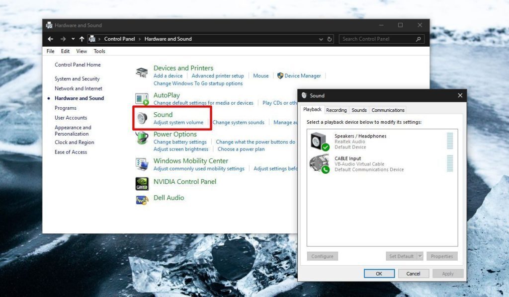Click the Dell Audio icon
This screenshot has height=297, width=509.
tap(141, 198)
